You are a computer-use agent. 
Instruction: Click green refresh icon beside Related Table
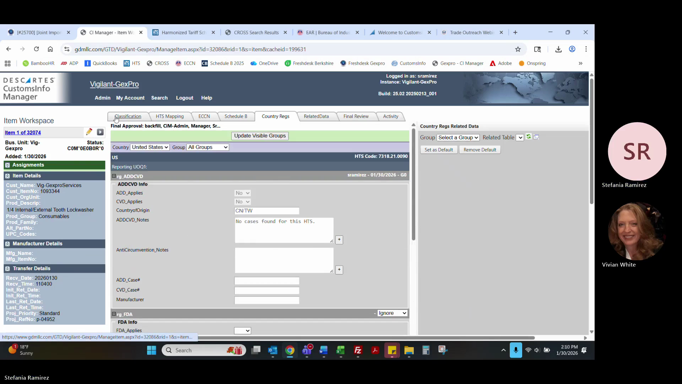[529, 137]
